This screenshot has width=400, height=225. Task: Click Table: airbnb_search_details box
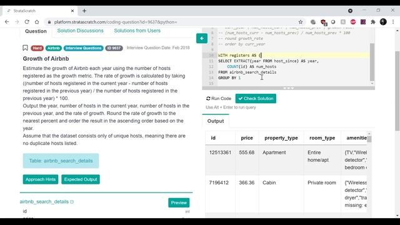coord(61,161)
